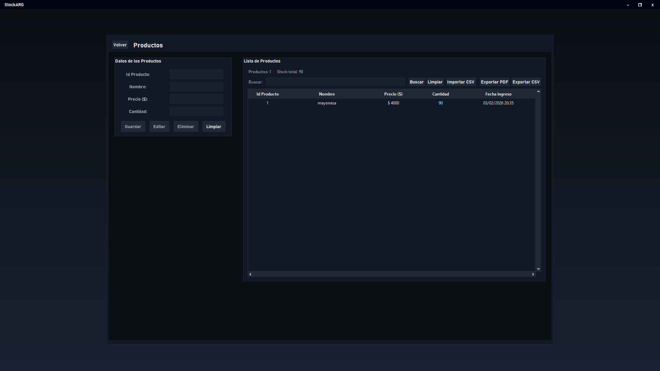This screenshot has height=371, width=660.
Task: Click the Id Producto input field
Action: point(196,74)
